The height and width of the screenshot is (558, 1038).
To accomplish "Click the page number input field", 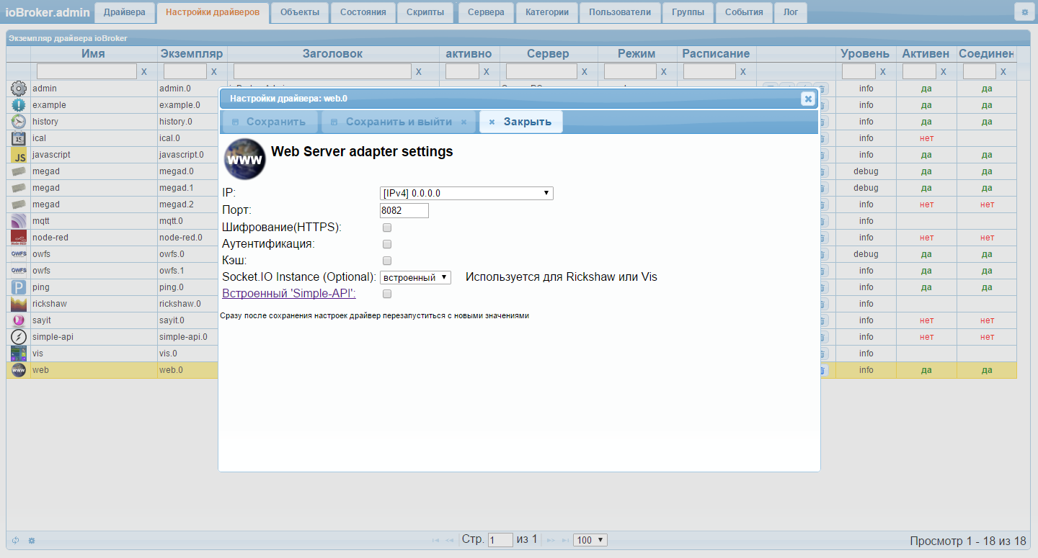I will (x=500, y=540).
